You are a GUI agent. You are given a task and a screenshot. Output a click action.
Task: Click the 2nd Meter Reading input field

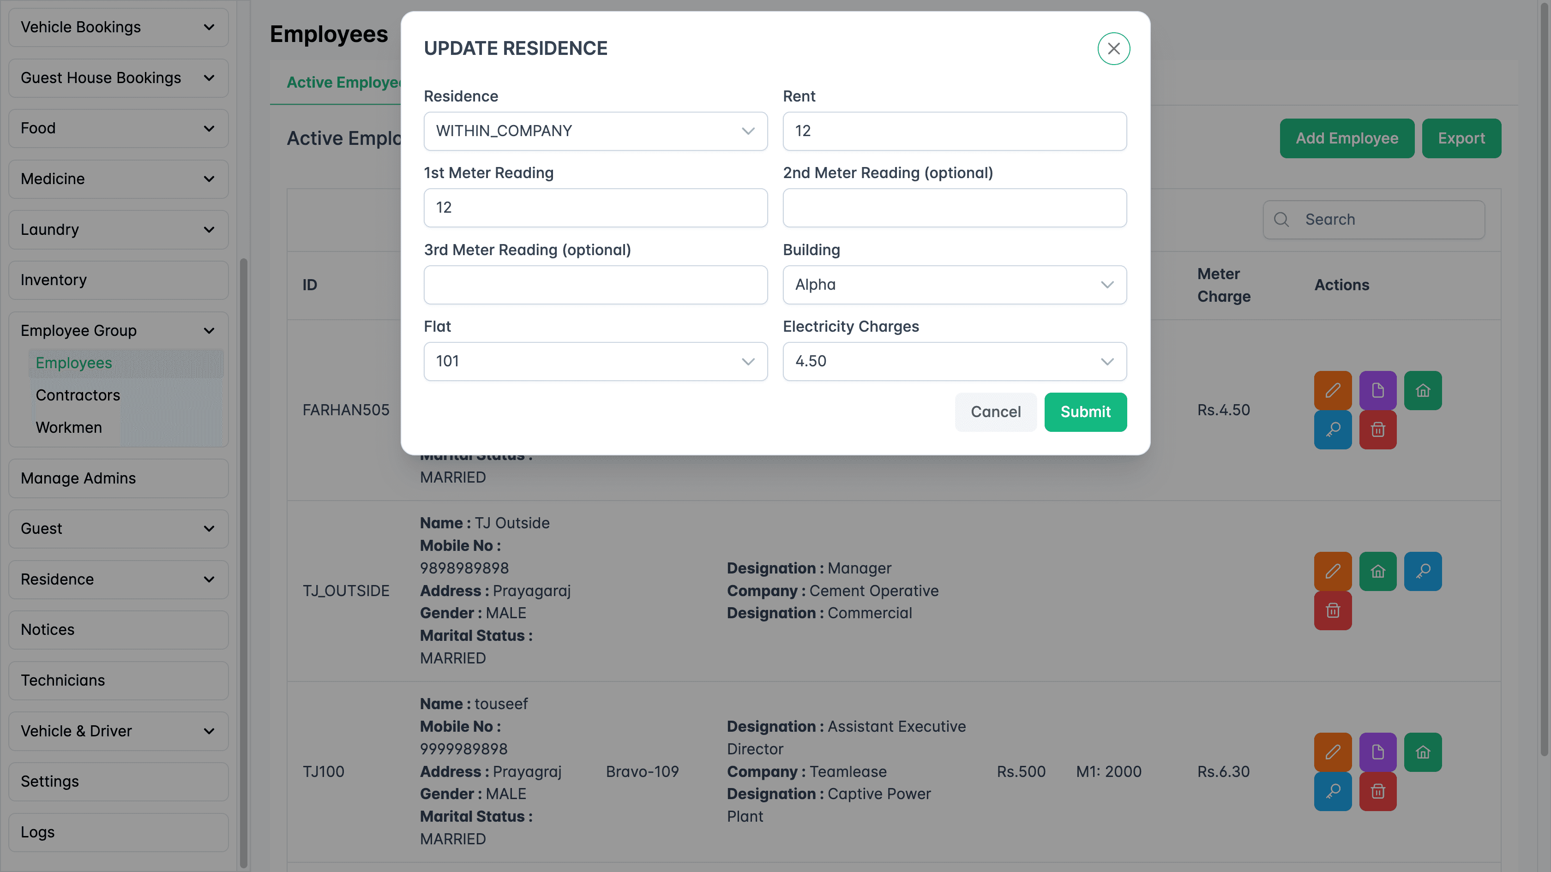pos(954,208)
